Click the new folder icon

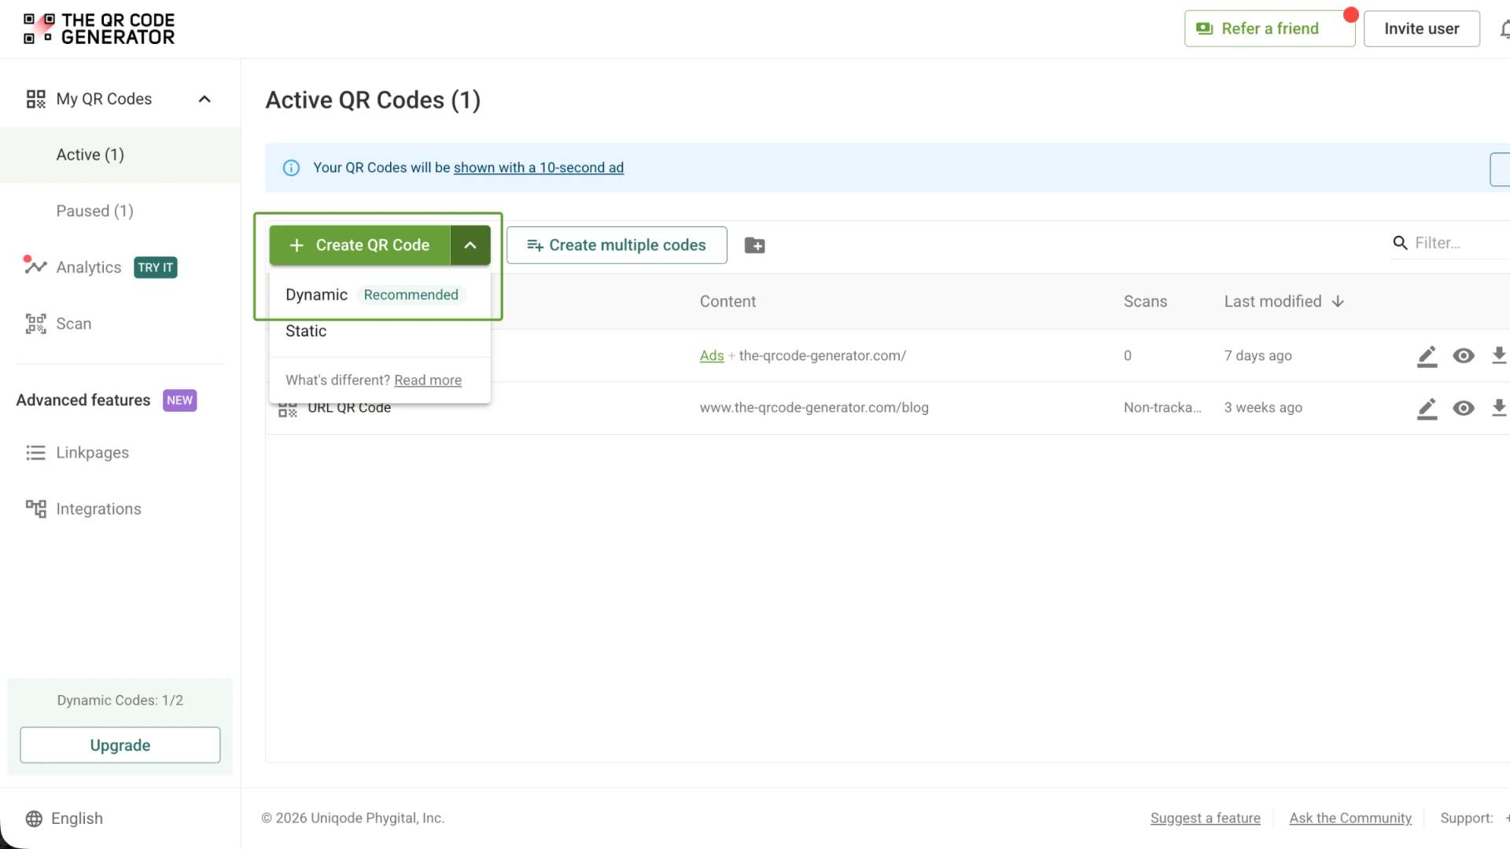pyautogui.click(x=755, y=245)
